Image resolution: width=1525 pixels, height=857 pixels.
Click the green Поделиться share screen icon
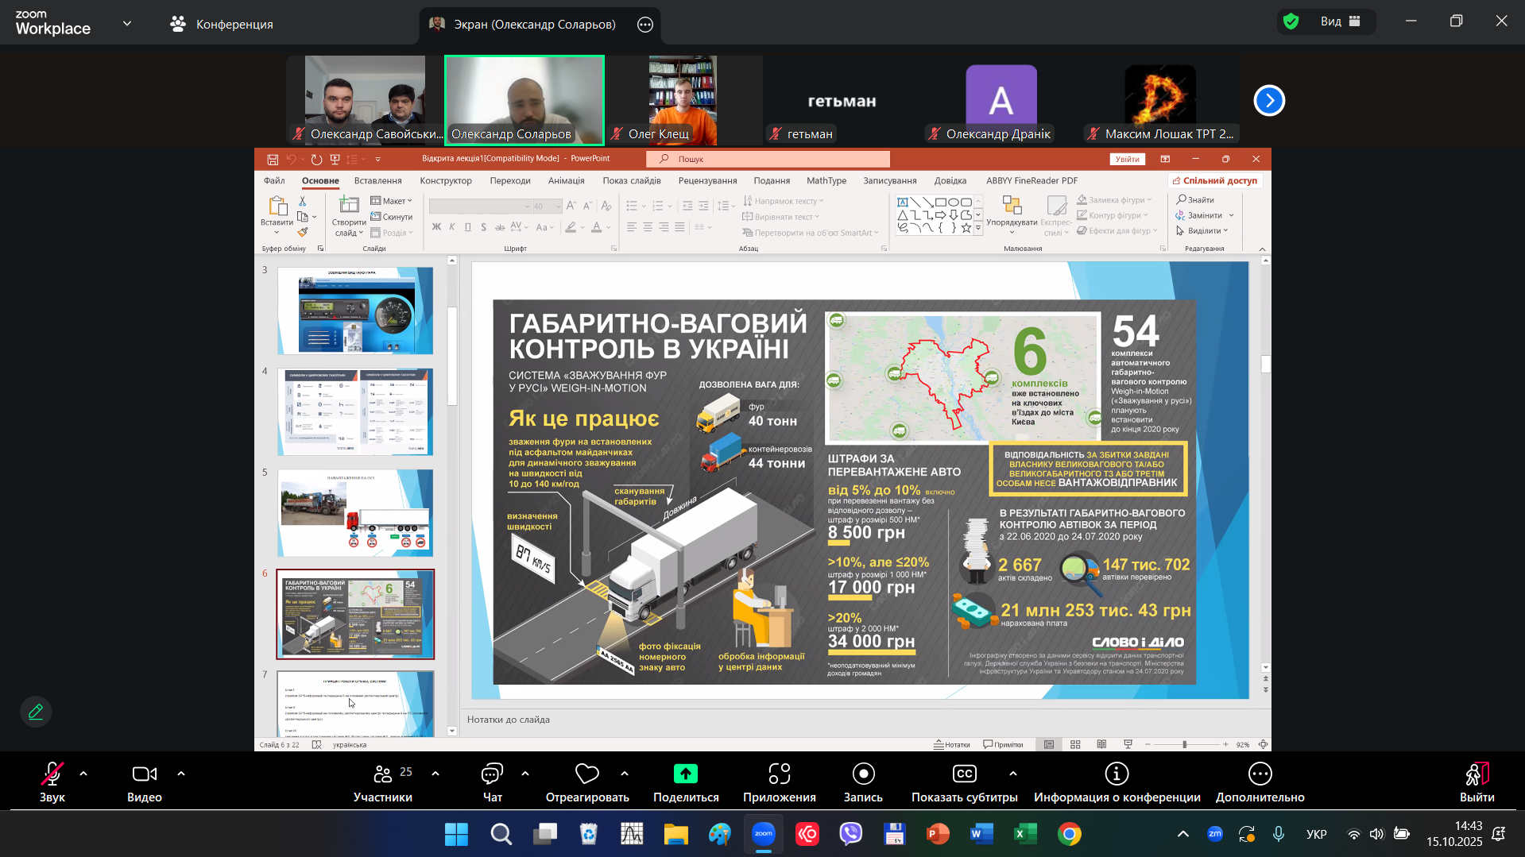tap(685, 774)
